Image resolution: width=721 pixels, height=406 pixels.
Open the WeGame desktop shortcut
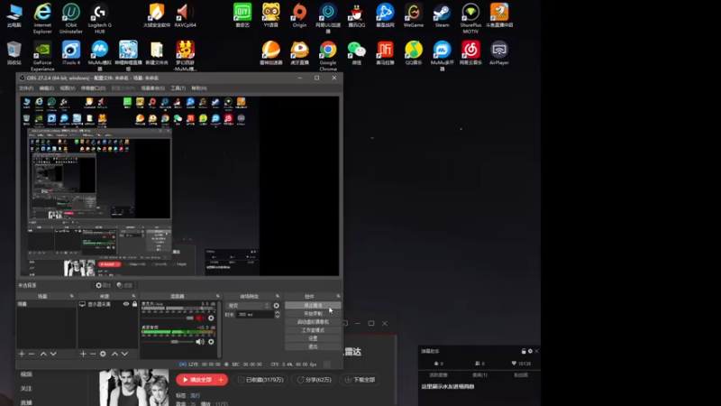tap(414, 15)
